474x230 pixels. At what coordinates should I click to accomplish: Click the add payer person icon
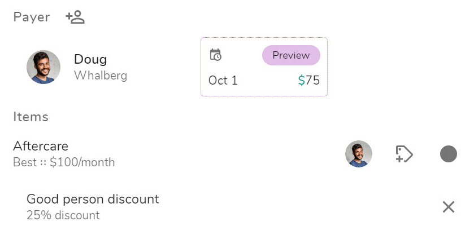coord(75,17)
